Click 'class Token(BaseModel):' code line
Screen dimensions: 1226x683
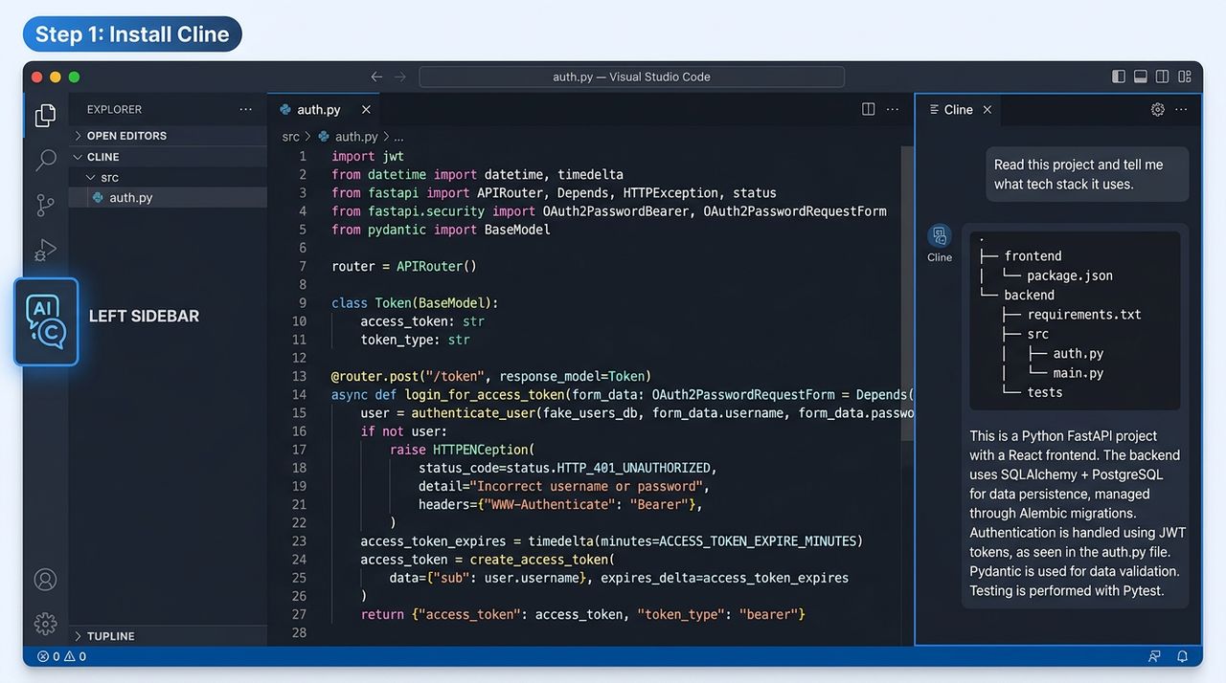pos(415,302)
